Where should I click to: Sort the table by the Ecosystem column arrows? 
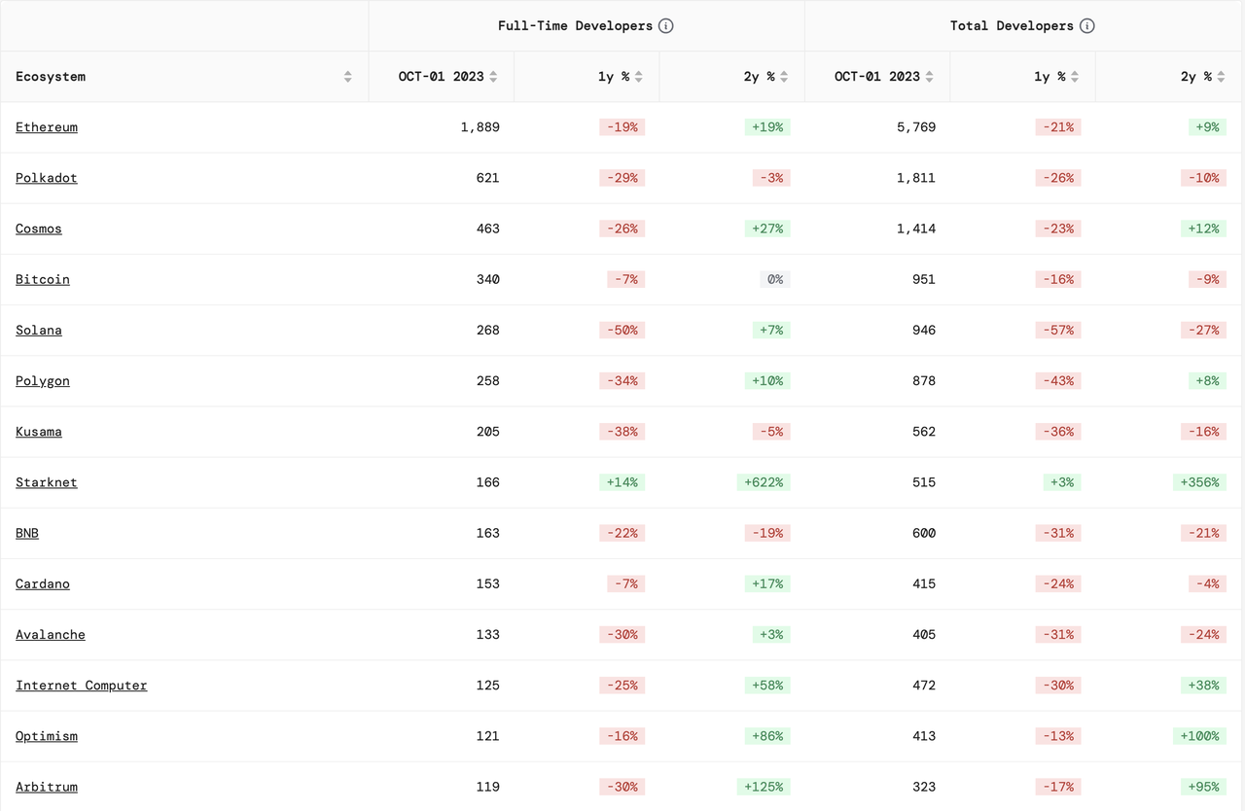(x=348, y=77)
